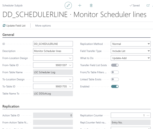Image resolution: width=153 pixels, height=129 pixels.
Task: Open the Replication Method dropdown
Action: [x=131, y=44]
